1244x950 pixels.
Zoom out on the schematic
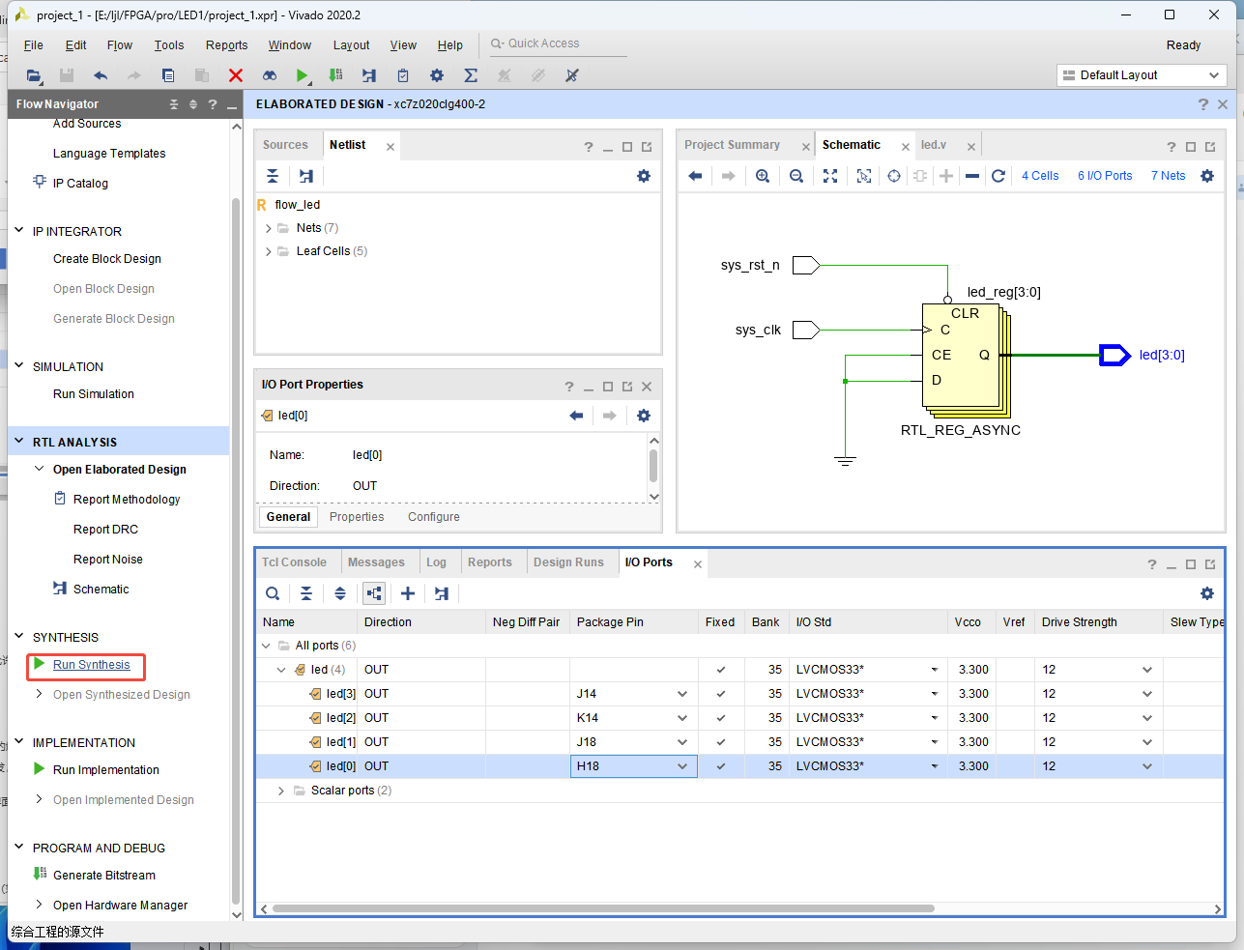point(796,176)
